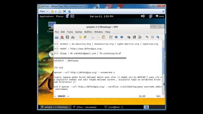
Task: Open Find and Replace toolbar icon
Action: 111,37
